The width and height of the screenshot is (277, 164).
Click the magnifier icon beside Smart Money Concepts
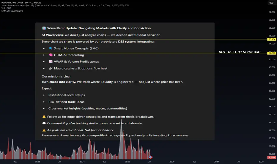(x=51, y=48)
